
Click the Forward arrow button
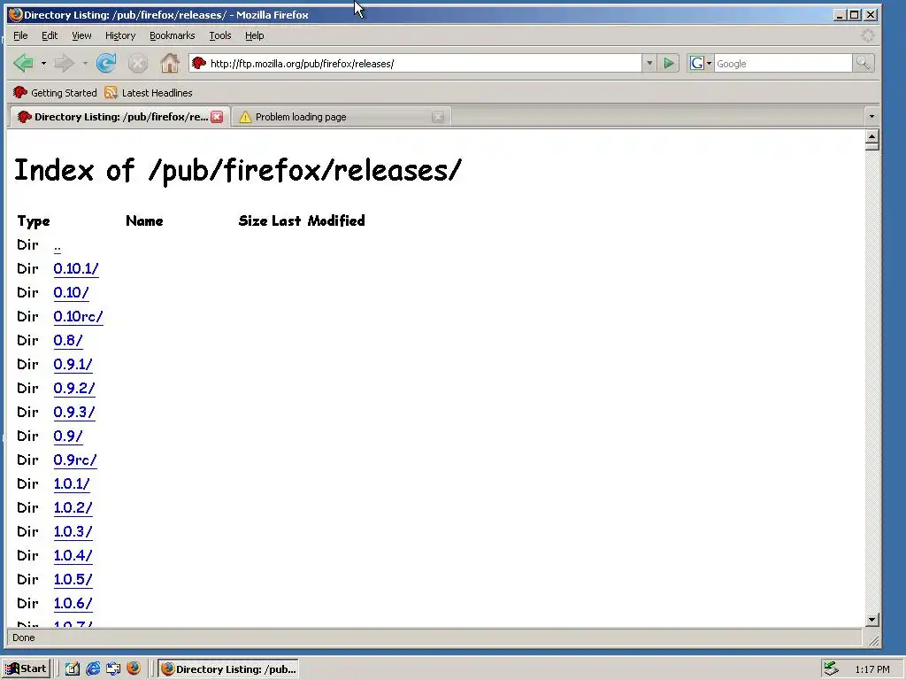[64, 63]
